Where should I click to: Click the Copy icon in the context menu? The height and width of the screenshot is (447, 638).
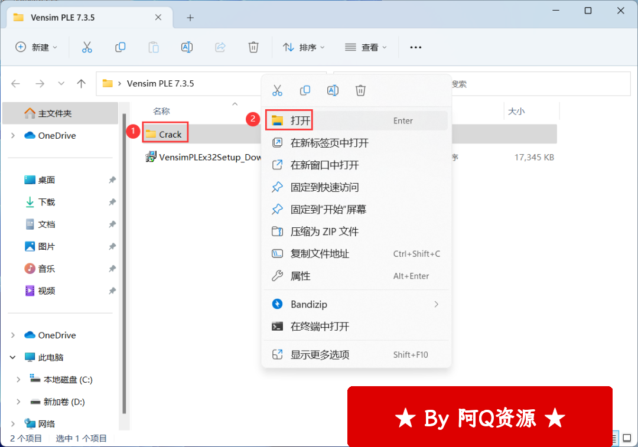[305, 90]
